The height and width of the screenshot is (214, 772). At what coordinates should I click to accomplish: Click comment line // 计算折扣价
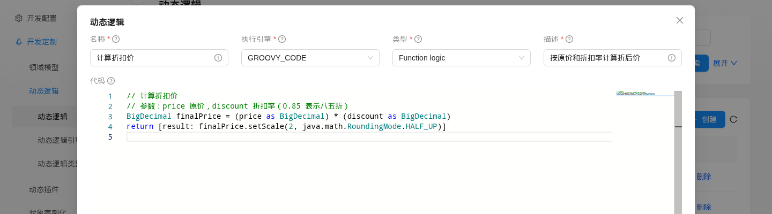(x=152, y=96)
